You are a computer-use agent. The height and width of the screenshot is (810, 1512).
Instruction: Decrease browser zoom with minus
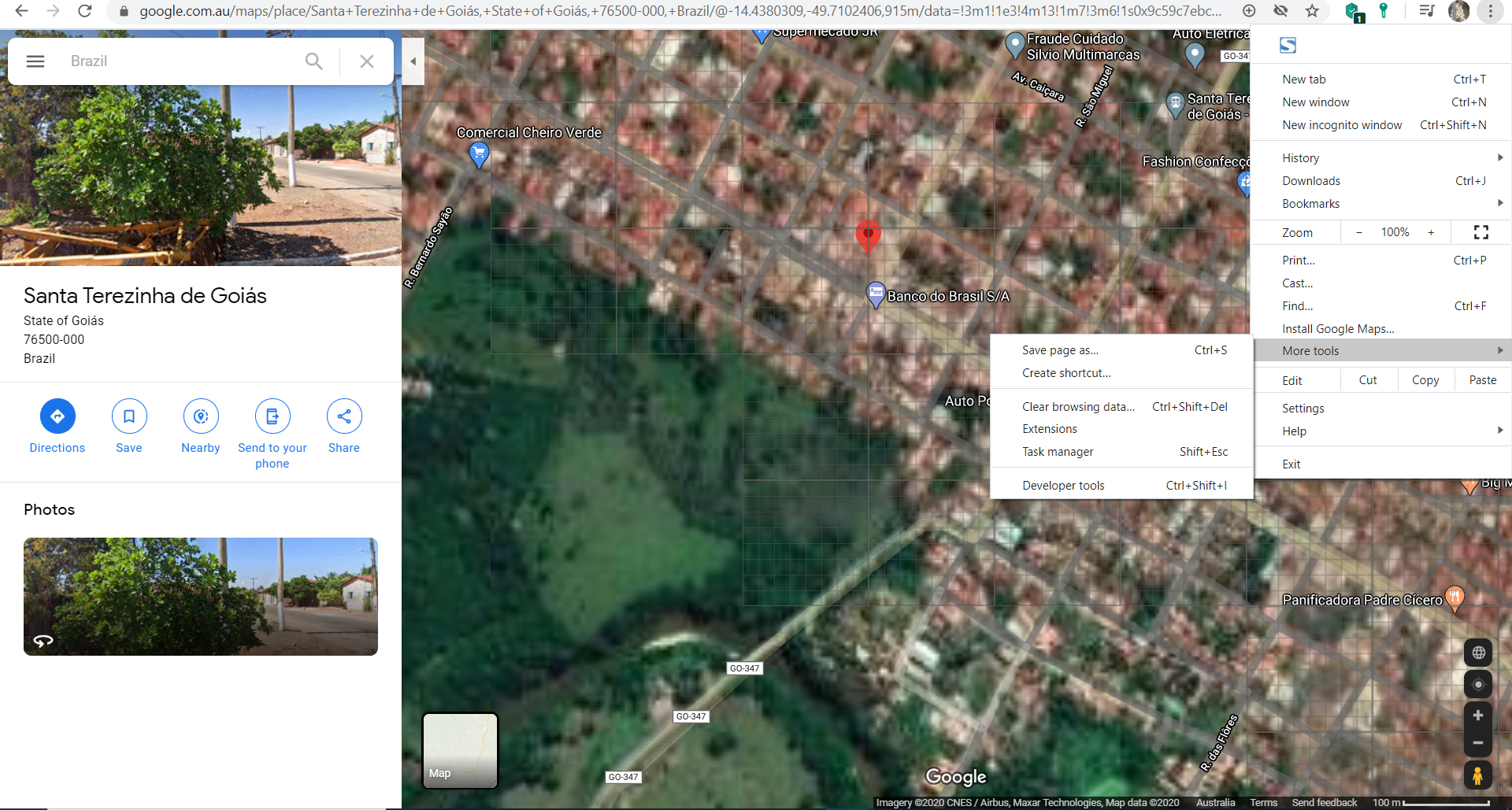click(1358, 232)
